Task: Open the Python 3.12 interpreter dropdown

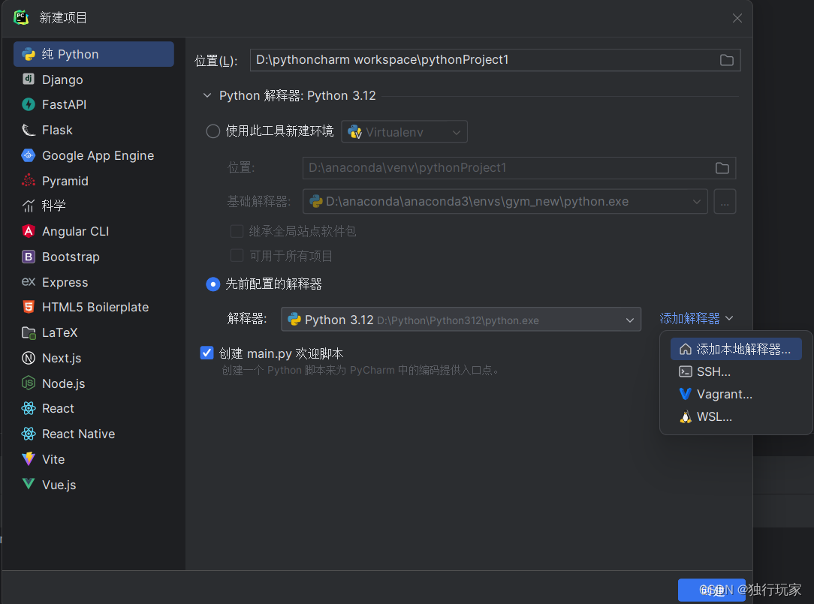Action: (461, 320)
